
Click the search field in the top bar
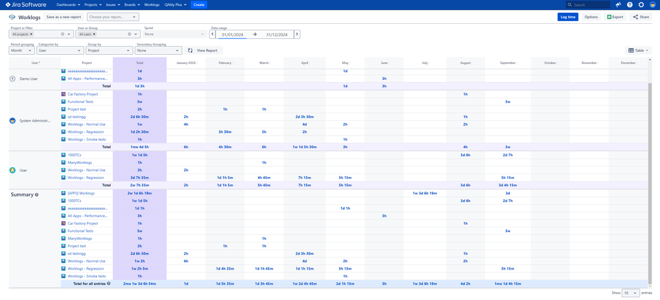click(587, 5)
